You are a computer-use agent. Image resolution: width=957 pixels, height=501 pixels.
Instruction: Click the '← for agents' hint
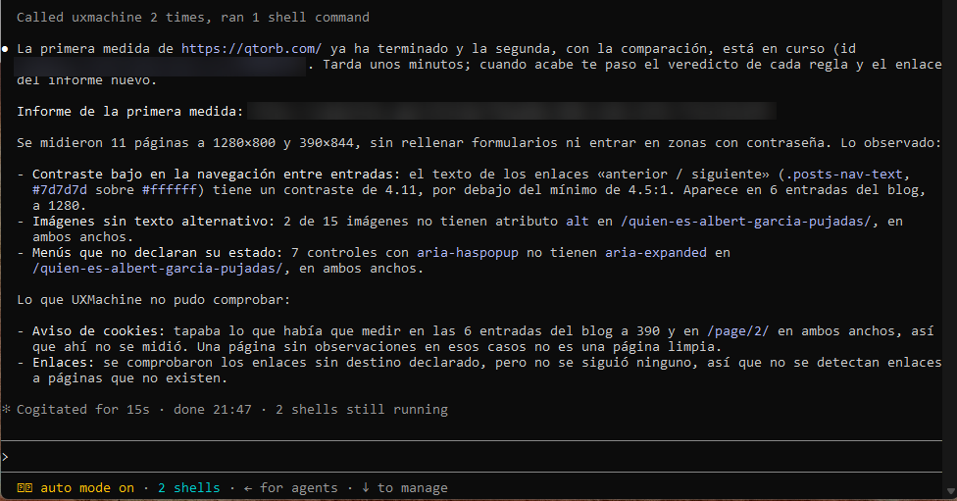(290, 488)
